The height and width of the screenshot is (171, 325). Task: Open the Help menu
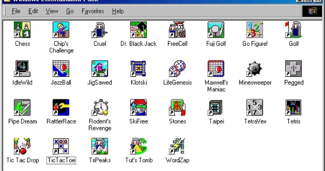tap(118, 11)
